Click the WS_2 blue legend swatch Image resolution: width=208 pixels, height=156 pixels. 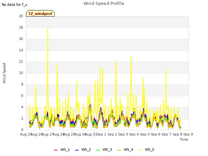click(77, 150)
